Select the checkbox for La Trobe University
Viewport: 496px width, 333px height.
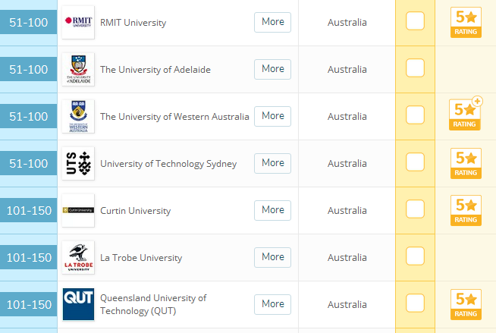point(415,257)
